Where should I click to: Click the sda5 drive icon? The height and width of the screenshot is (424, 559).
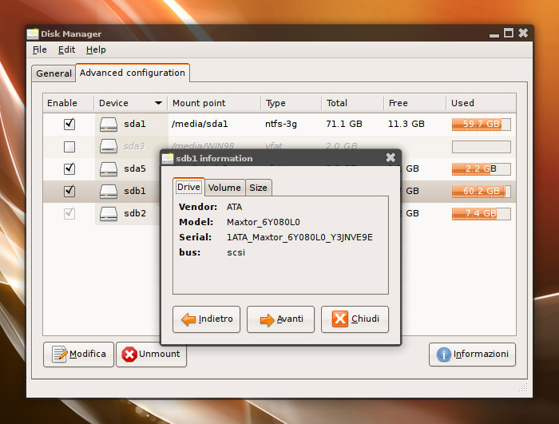pyautogui.click(x=109, y=168)
